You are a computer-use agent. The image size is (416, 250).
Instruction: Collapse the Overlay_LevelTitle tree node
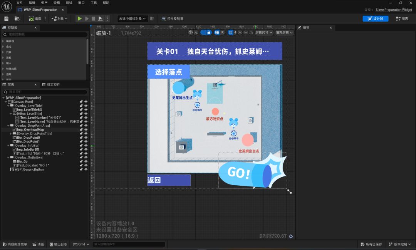coord(8,106)
